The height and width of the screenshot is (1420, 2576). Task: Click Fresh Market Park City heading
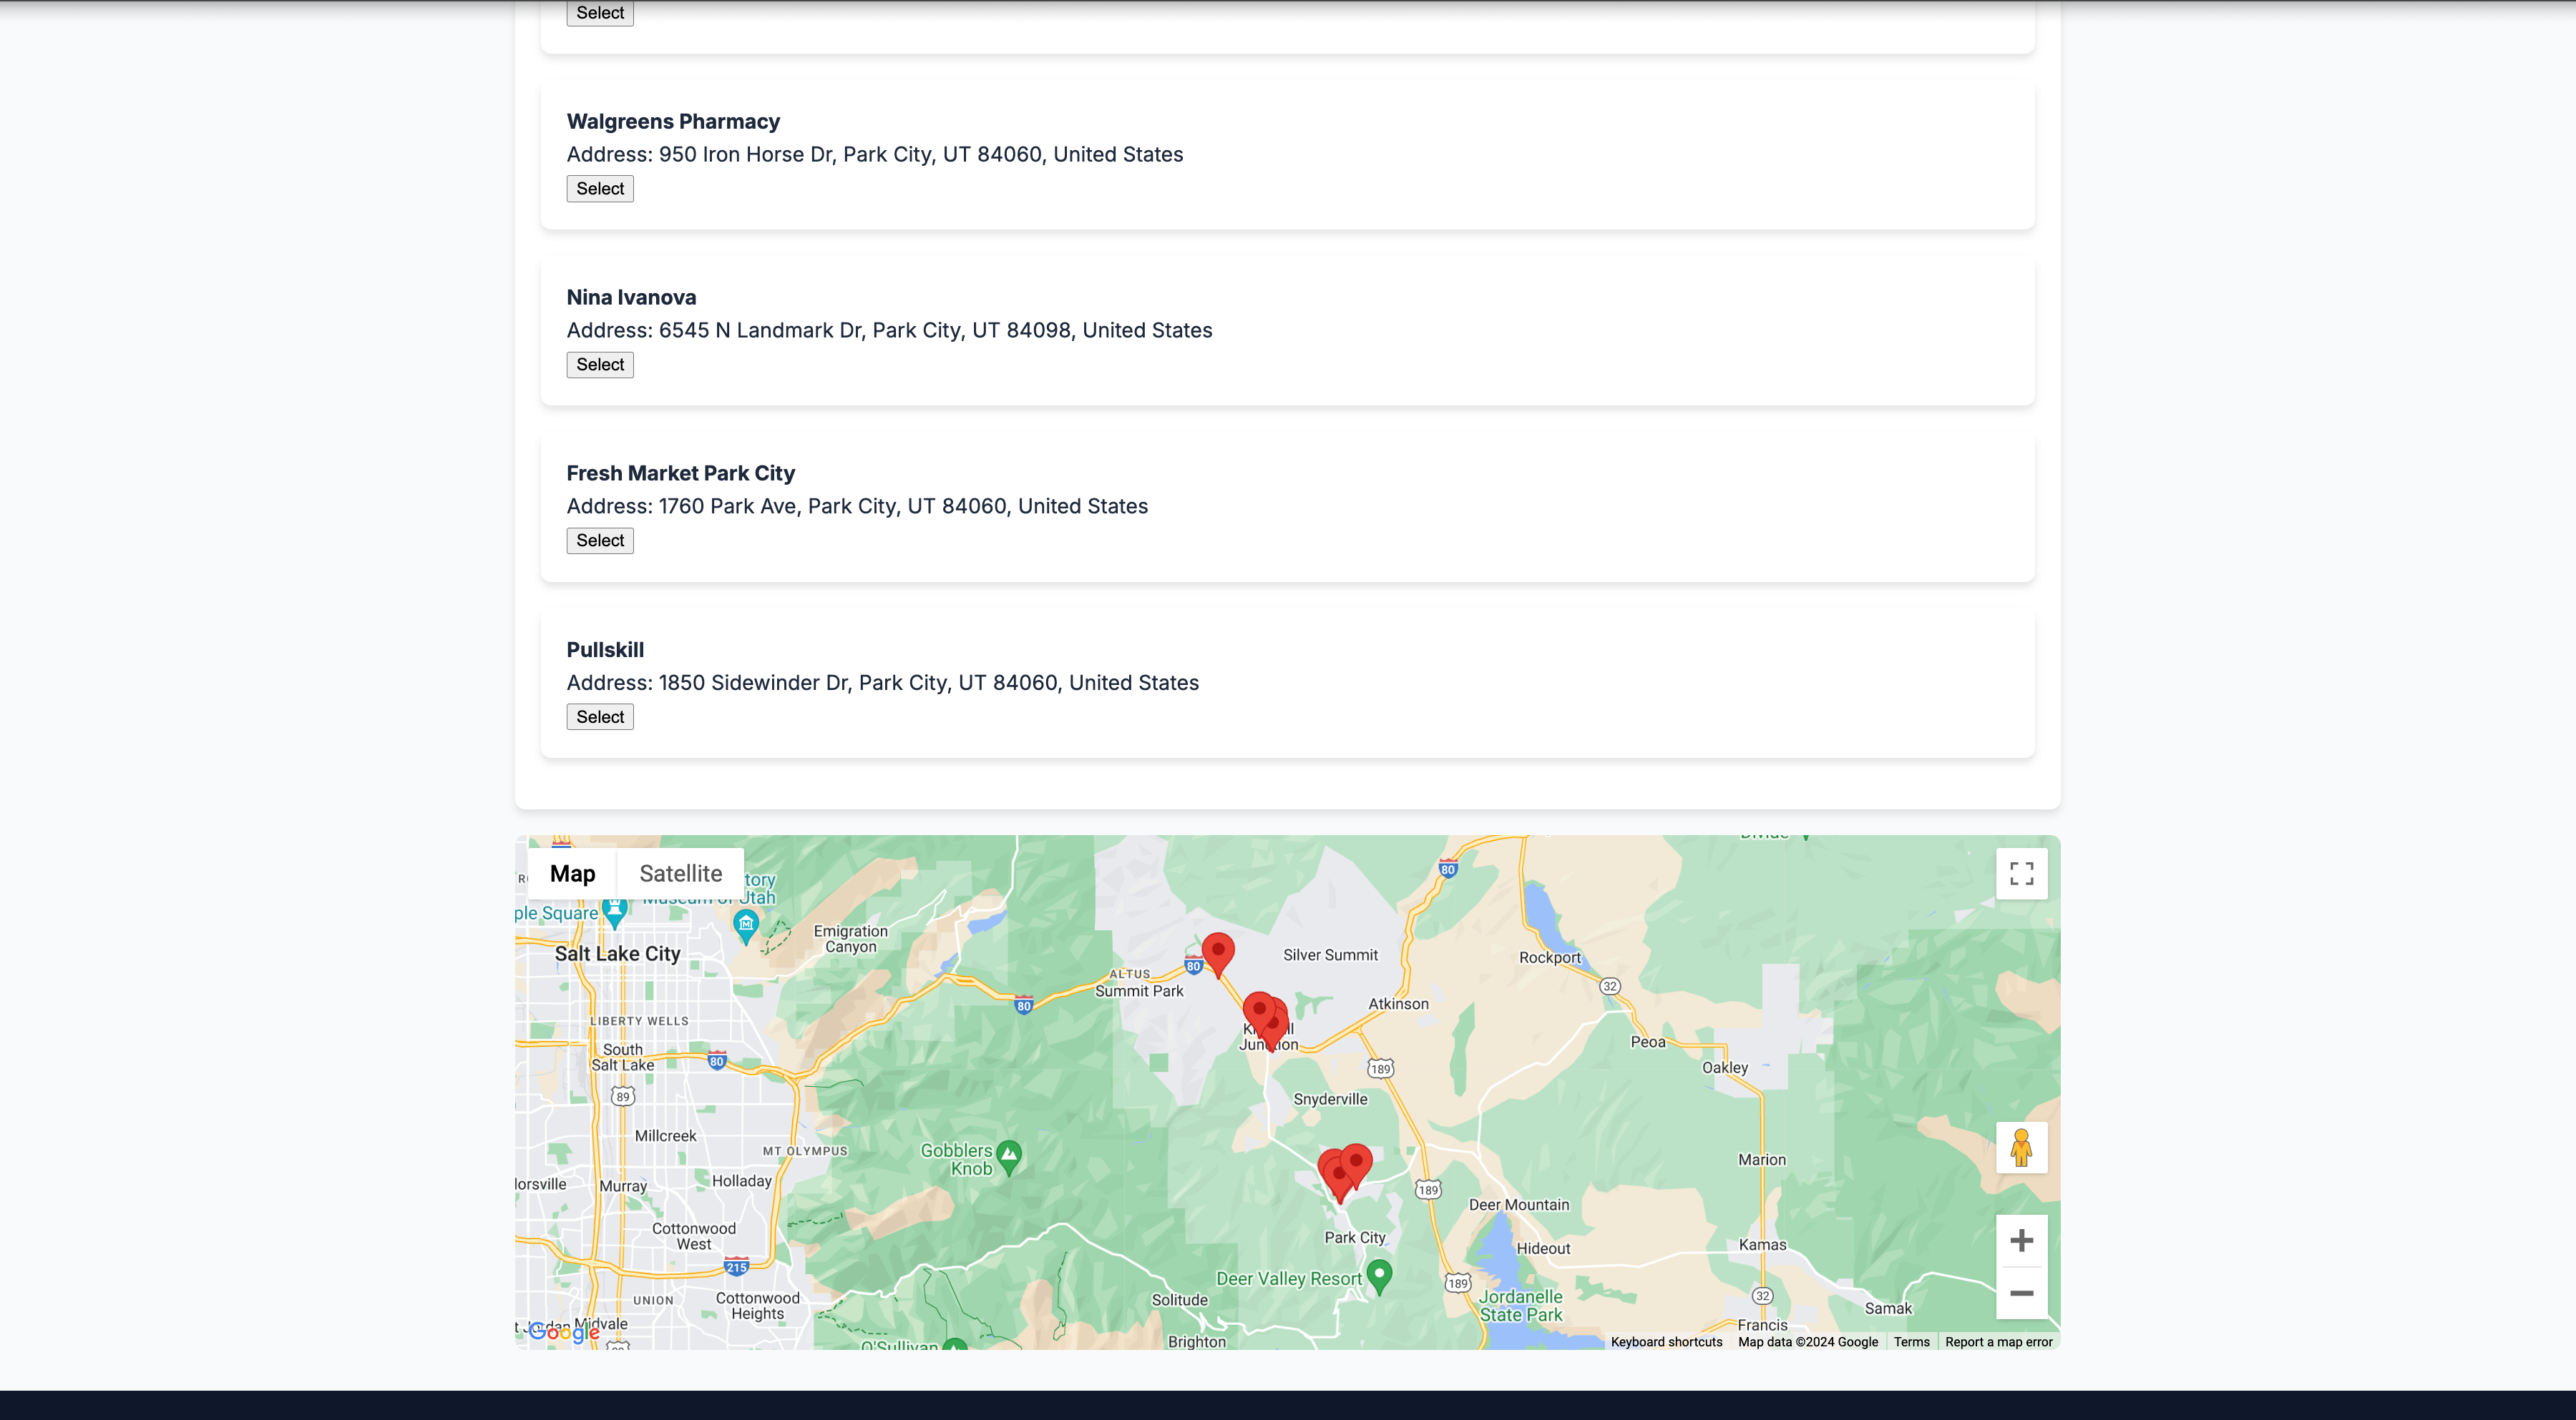click(x=680, y=473)
